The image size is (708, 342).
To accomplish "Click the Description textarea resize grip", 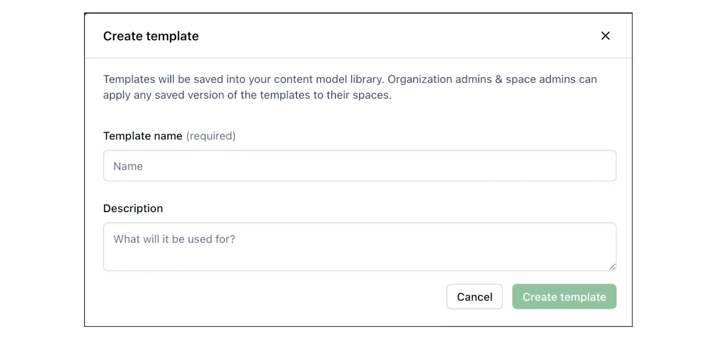I will [612, 266].
